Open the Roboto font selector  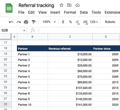110,22
